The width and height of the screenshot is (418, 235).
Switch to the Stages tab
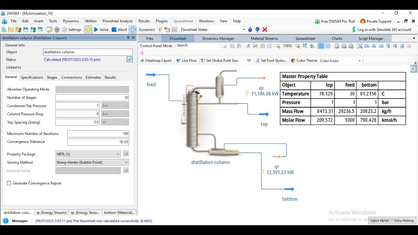52,77
